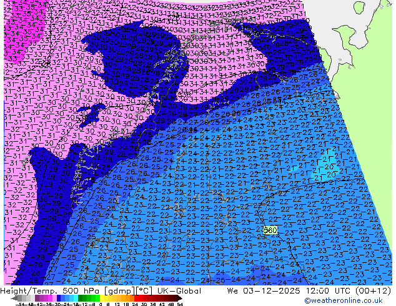Click the weatheronline.co.uk copyright link

344,300
